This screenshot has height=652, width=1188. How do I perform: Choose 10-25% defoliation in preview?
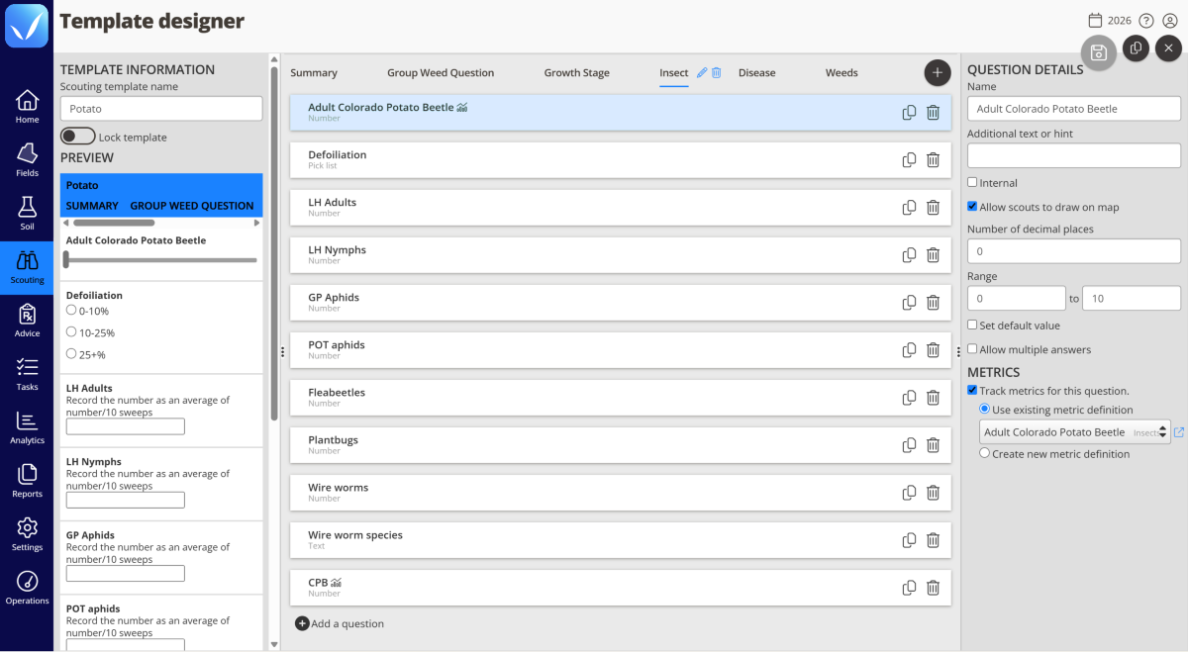pos(71,331)
